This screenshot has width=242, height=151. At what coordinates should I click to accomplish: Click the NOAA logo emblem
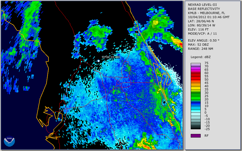point(9,141)
